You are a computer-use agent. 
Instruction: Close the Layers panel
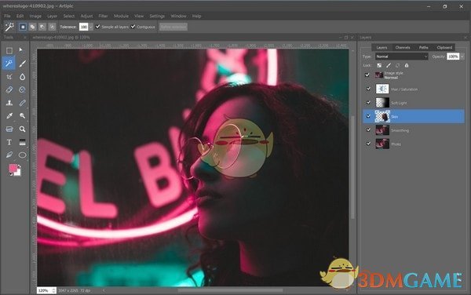[466, 37]
